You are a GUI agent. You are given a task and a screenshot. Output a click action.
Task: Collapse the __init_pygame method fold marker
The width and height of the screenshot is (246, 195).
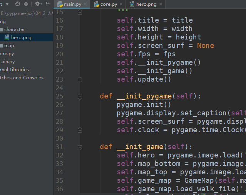coord(80,97)
